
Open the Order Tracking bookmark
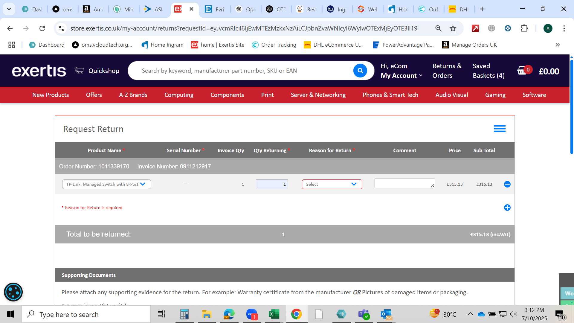point(274,45)
